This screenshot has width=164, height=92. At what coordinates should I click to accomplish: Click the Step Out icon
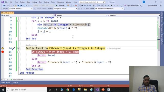[x=90, y=6]
